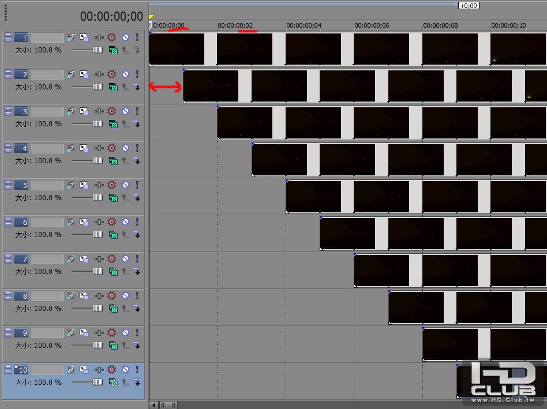The width and height of the screenshot is (547, 409).
Task: Click horizontal scrollbar left arrow
Action: (153, 405)
